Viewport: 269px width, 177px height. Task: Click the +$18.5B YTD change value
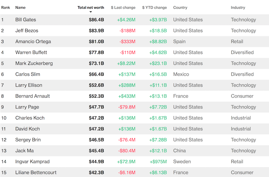click(158, 31)
